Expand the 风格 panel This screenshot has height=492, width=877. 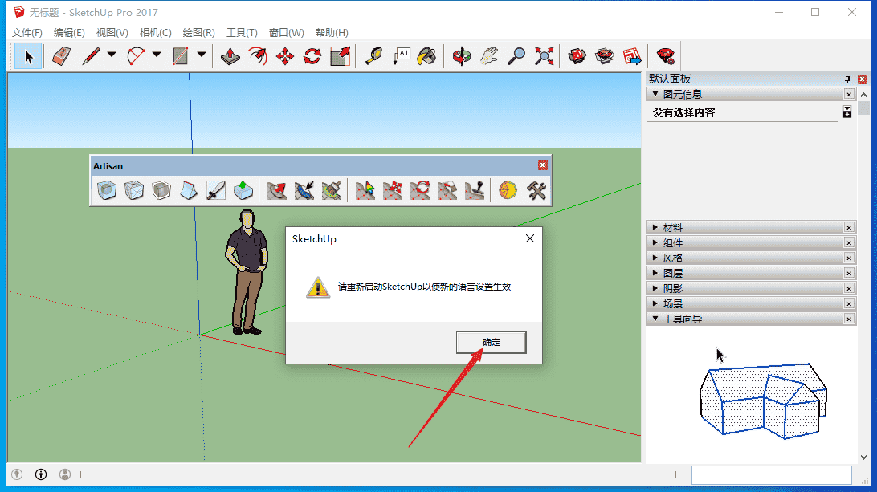pyautogui.click(x=655, y=258)
